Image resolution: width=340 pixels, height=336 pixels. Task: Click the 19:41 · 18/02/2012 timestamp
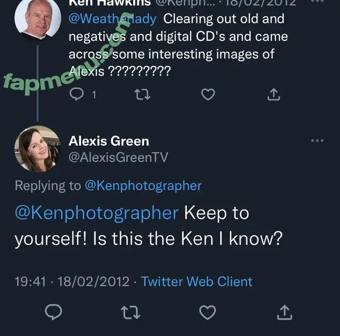[x=72, y=281]
